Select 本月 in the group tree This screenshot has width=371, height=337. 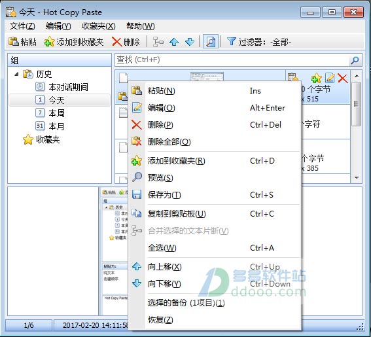pos(56,126)
